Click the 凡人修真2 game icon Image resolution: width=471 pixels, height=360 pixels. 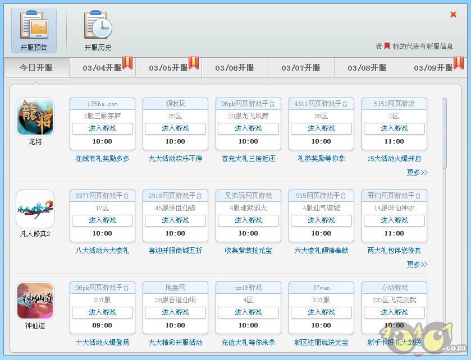coord(35,209)
